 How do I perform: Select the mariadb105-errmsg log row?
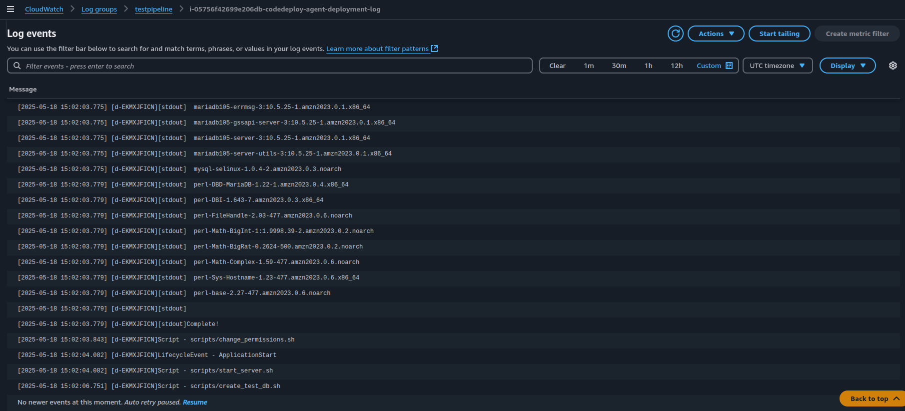(453, 107)
